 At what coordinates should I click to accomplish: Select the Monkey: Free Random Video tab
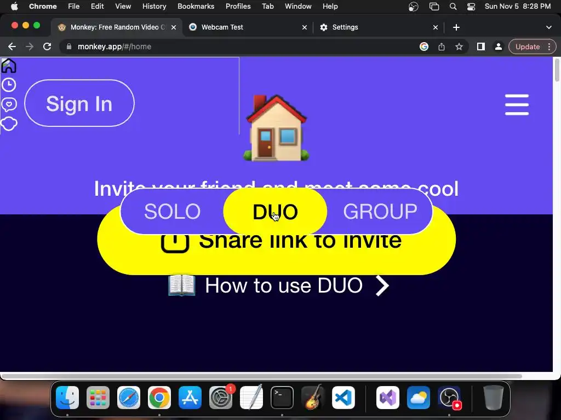[x=116, y=27]
